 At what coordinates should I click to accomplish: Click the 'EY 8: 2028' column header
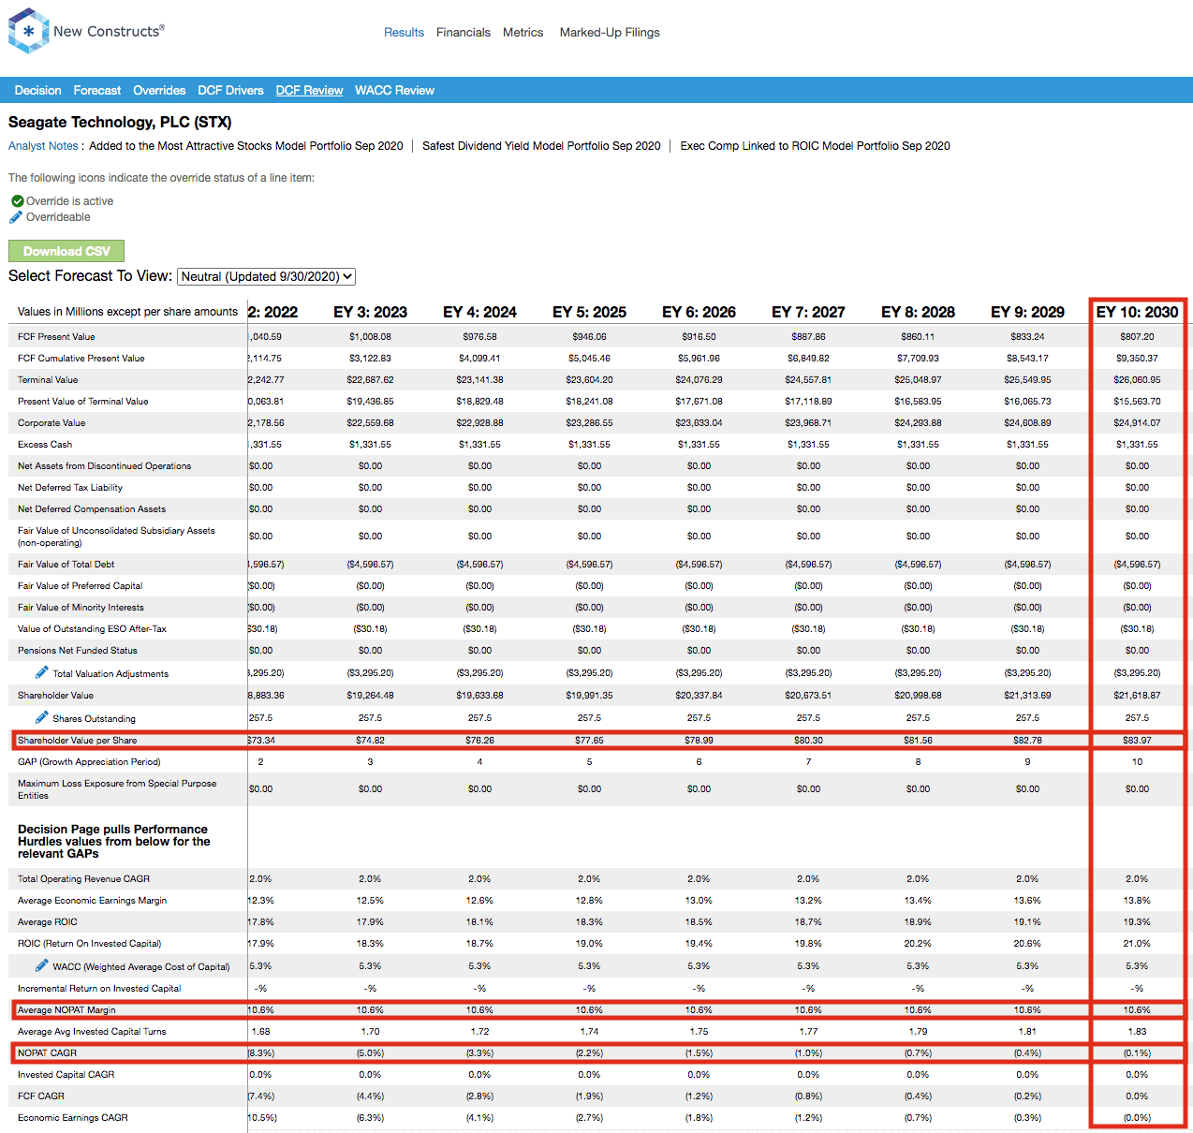point(918,312)
